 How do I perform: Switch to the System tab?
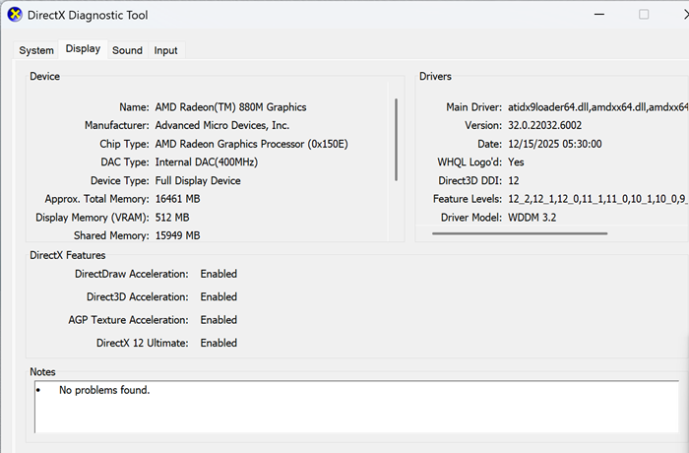coord(36,50)
